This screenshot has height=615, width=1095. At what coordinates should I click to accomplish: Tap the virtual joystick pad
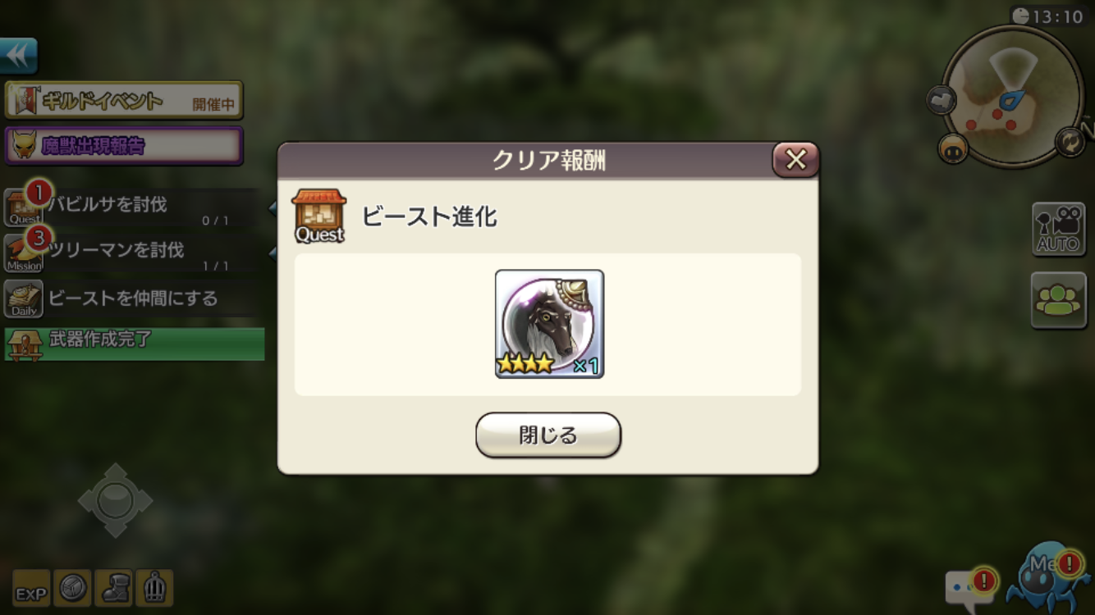coord(115,500)
